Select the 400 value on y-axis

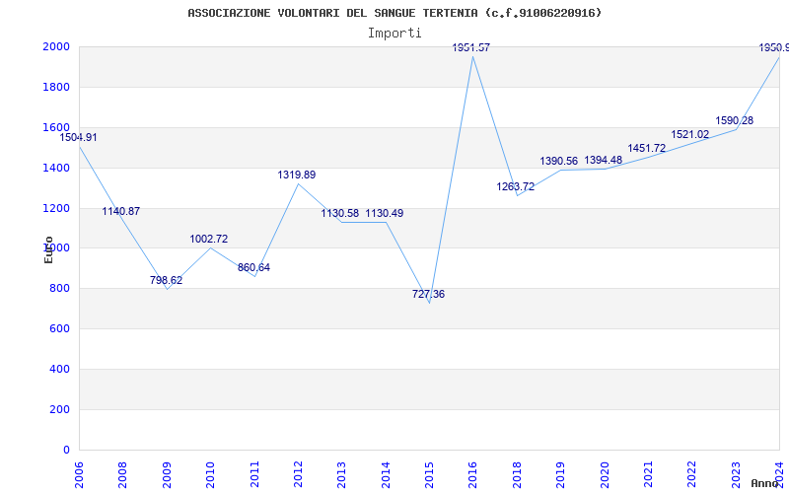[58, 370]
